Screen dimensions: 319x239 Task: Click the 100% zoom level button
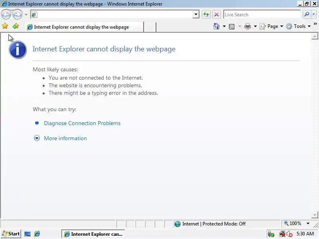293,223
